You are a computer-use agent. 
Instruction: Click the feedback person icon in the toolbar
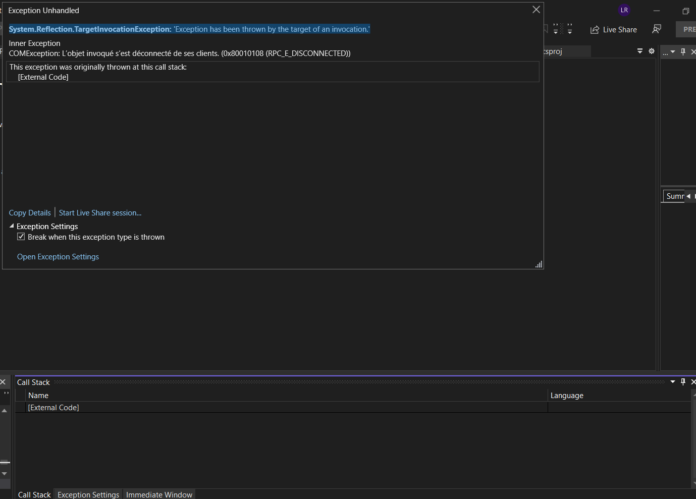click(x=657, y=29)
